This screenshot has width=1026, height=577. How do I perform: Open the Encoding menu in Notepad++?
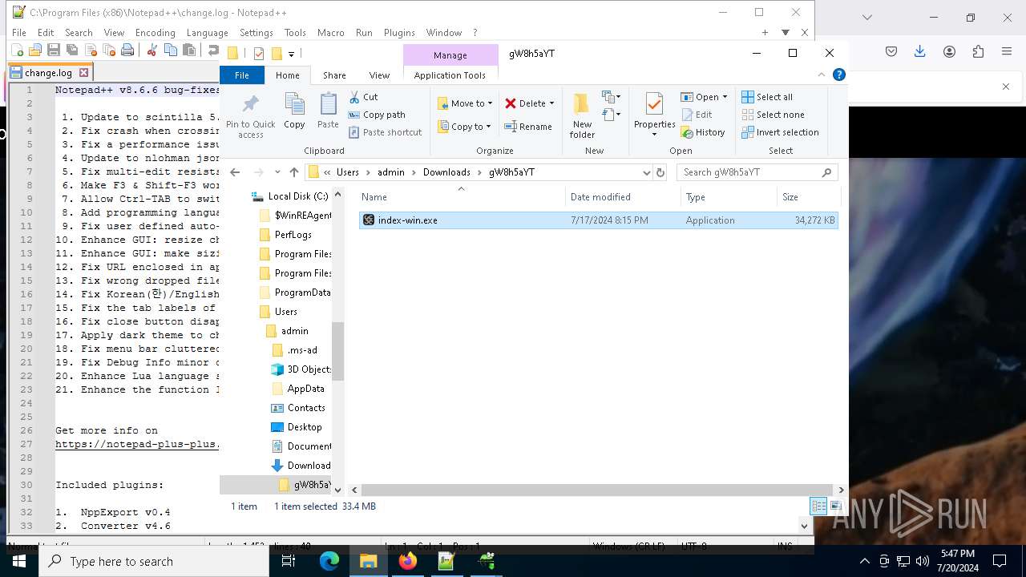click(155, 33)
